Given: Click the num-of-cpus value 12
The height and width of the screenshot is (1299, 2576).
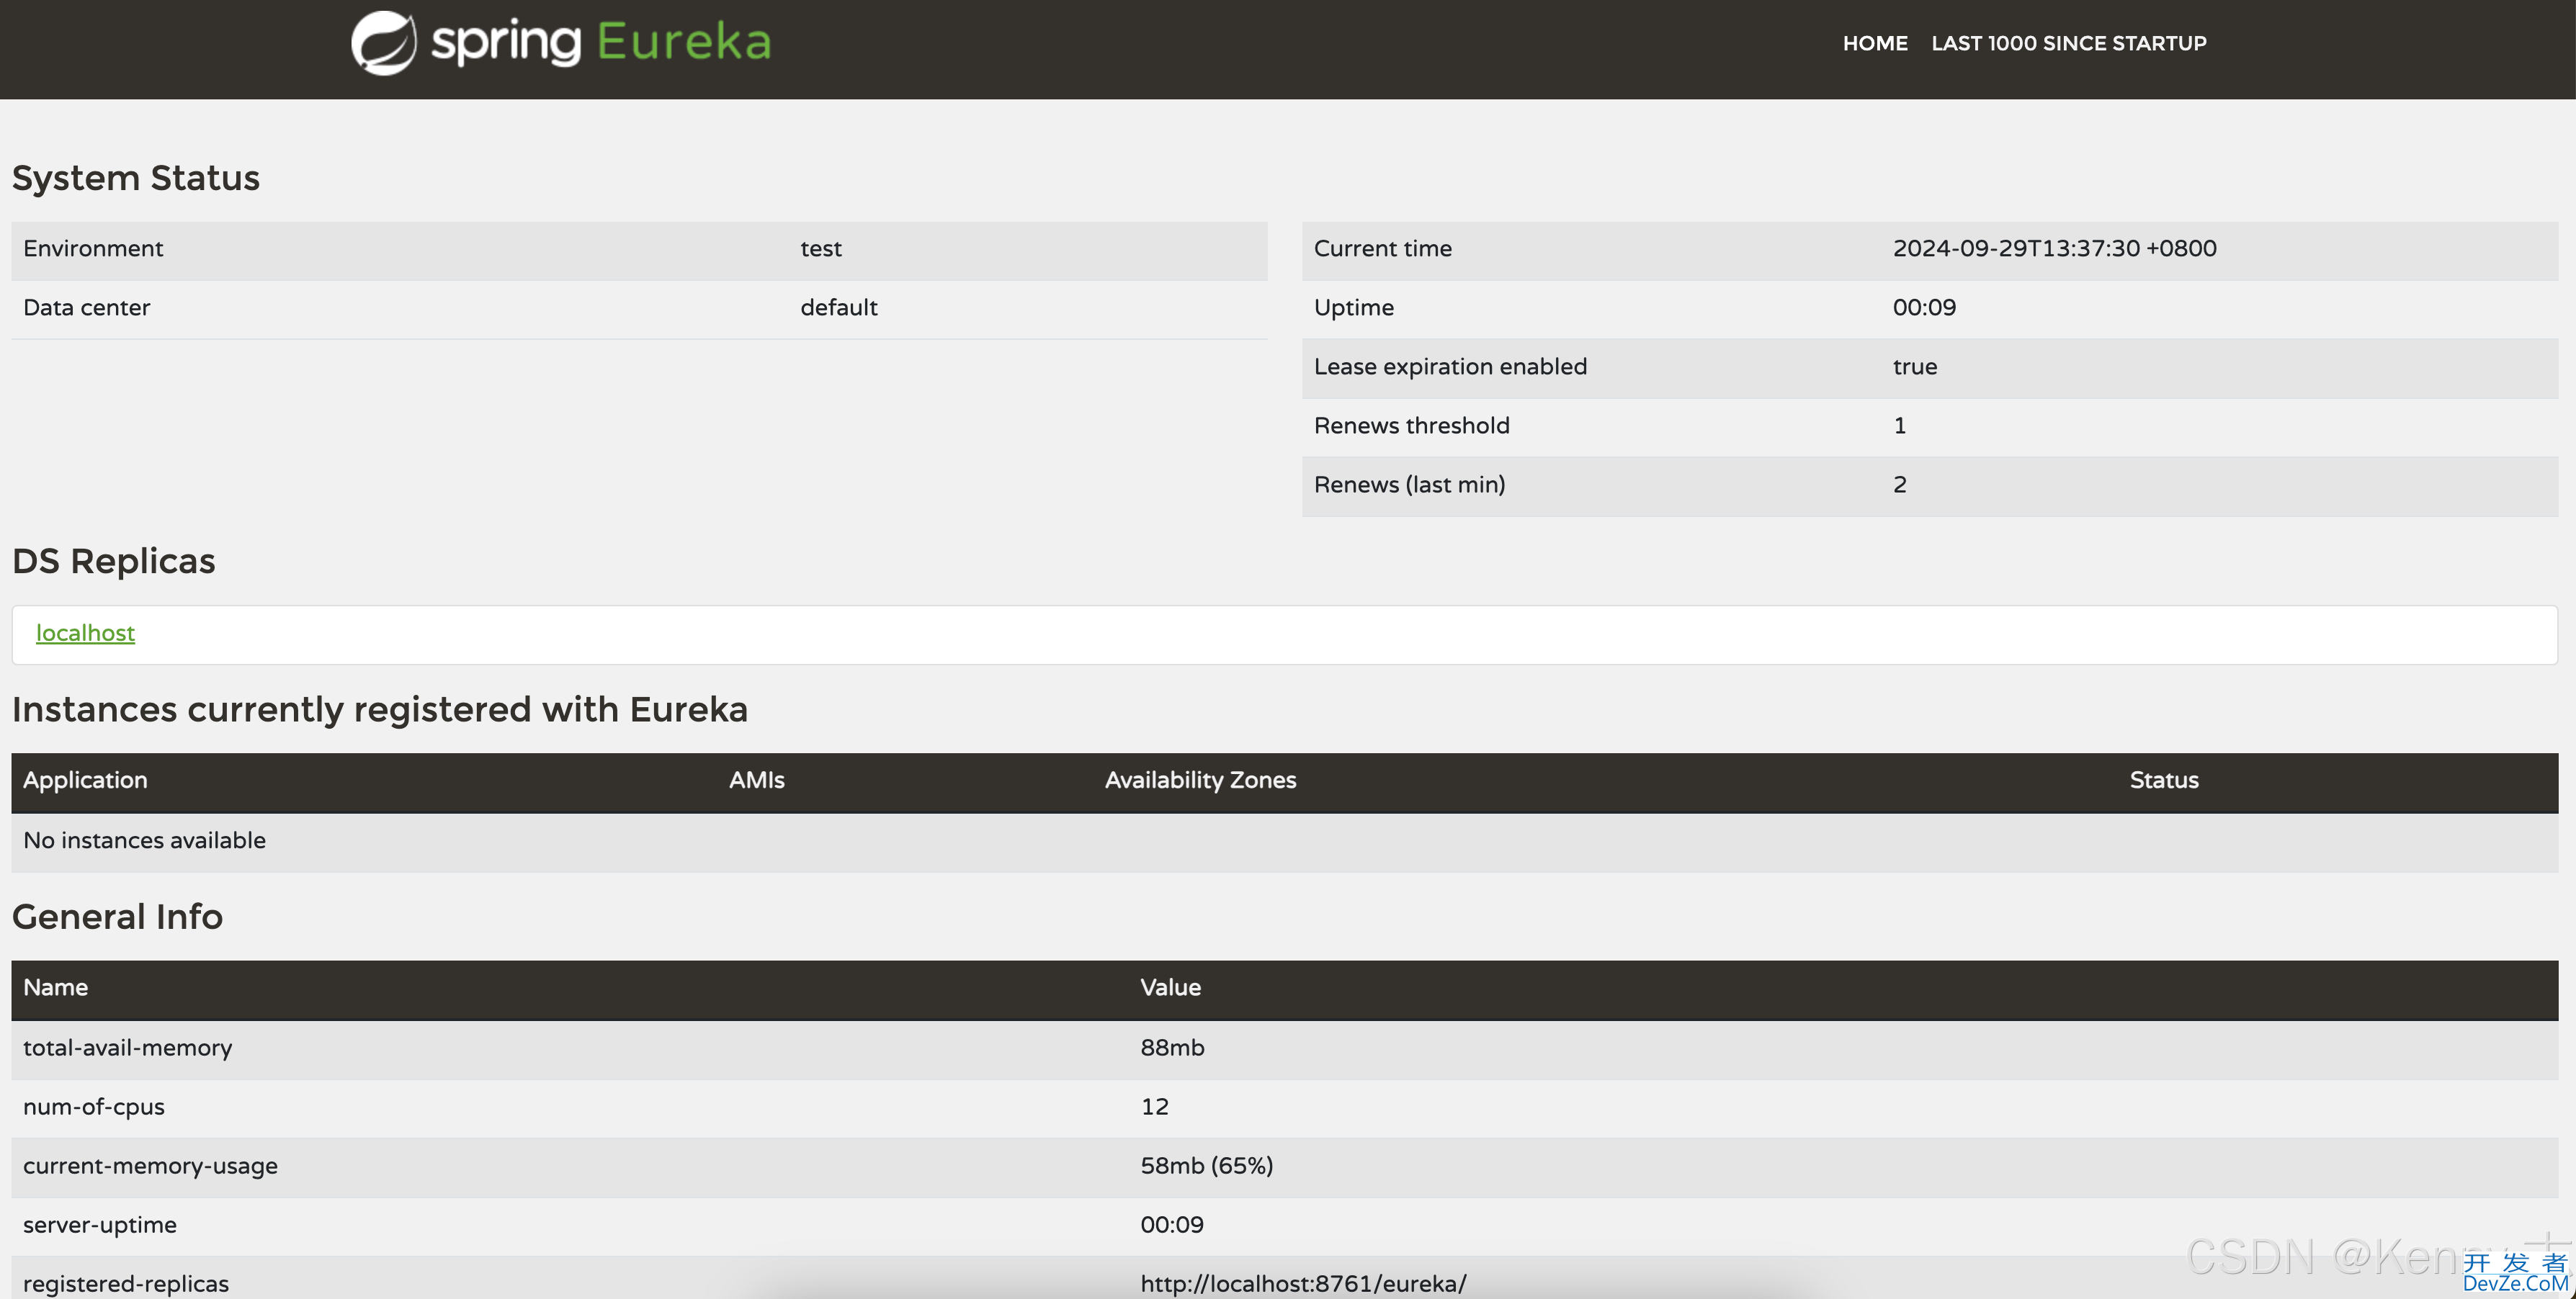Looking at the screenshot, I should click(1155, 1107).
